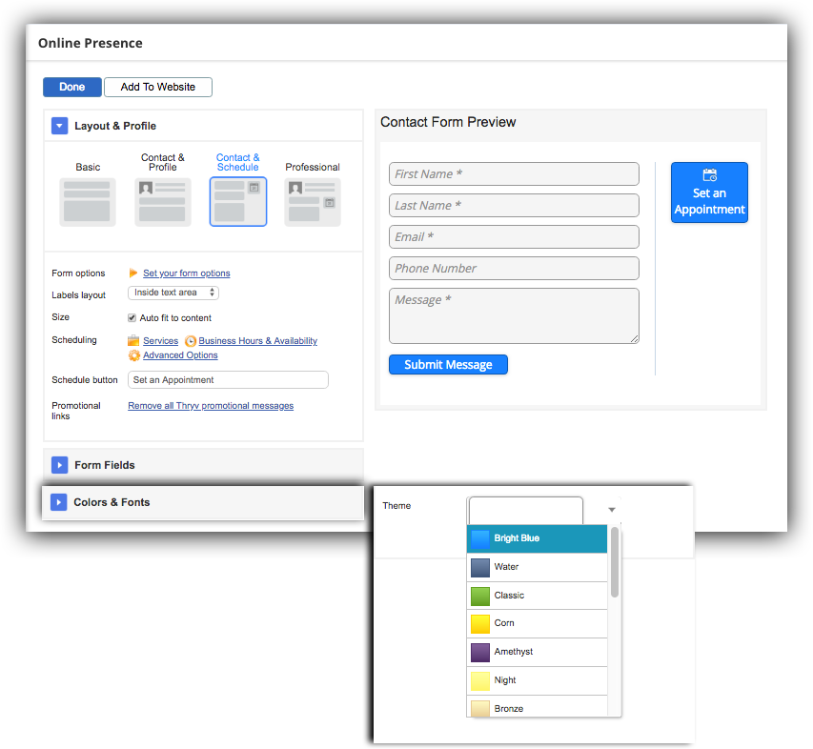Choose the Contact & Profile layout icon
This screenshot has width=813, height=749.
(162, 201)
